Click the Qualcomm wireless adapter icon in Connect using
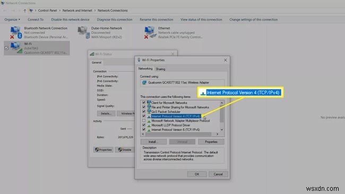The height and width of the screenshot is (194, 345). click(x=144, y=83)
